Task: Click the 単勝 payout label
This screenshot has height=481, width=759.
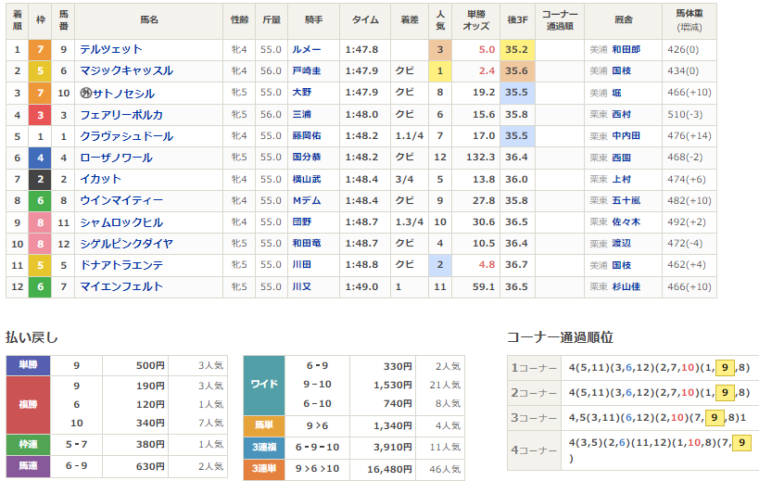Action: [28, 365]
